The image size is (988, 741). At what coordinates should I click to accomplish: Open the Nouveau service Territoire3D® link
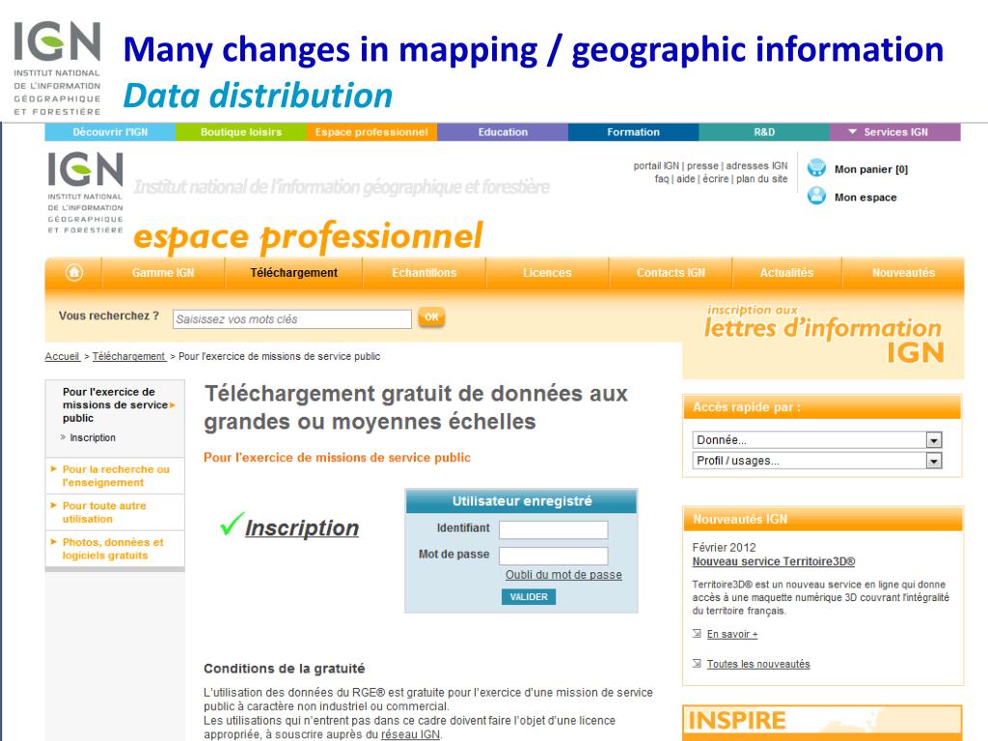(773, 562)
